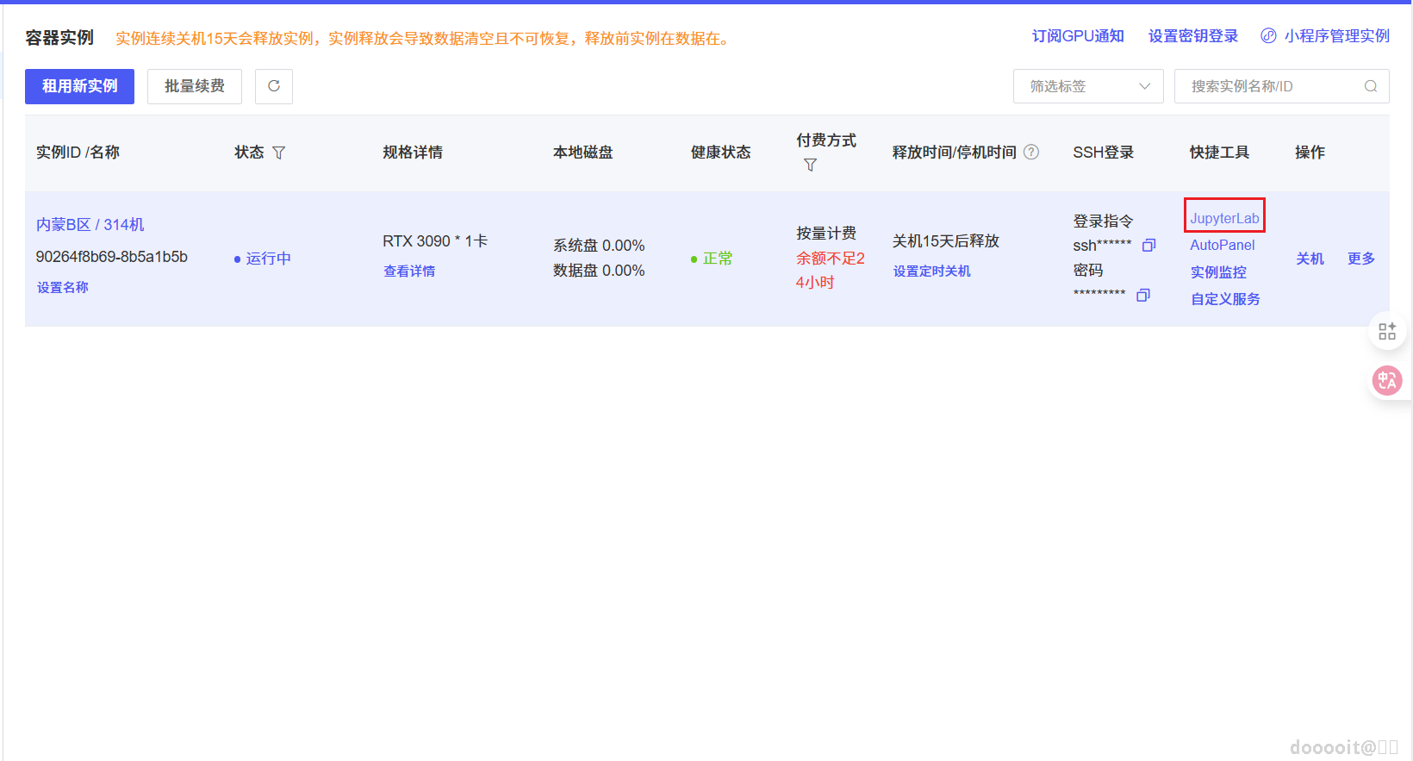Copy the ssh login command
Screen dimensions: 1413x761
click(x=1148, y=246)
